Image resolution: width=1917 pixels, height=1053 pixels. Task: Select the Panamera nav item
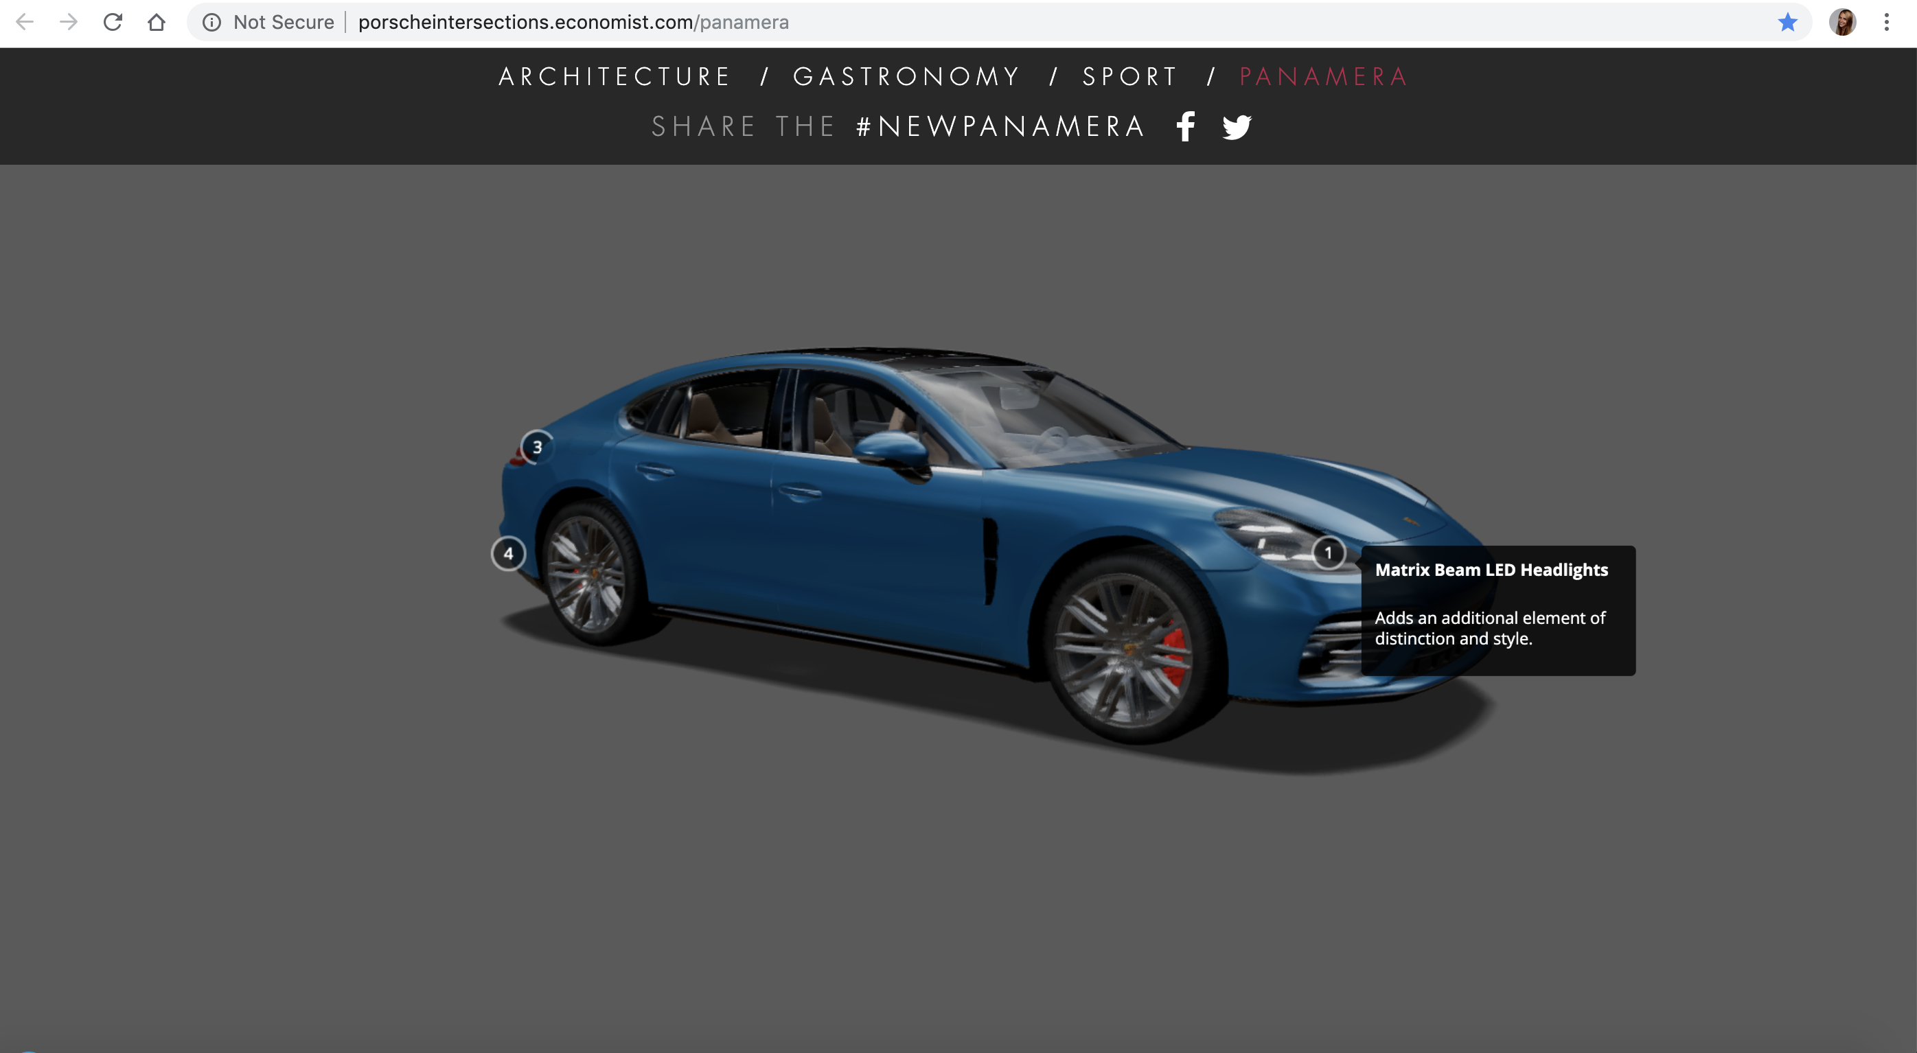click(1324, 77)
